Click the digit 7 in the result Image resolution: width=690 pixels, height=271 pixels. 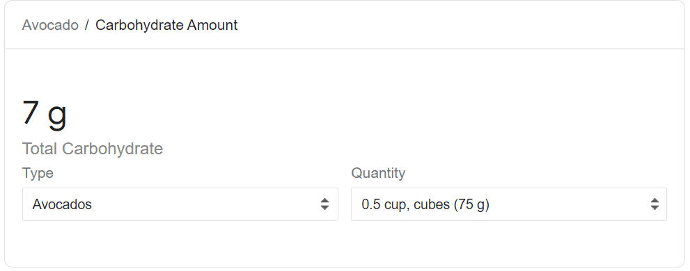(x=31, y=112)
